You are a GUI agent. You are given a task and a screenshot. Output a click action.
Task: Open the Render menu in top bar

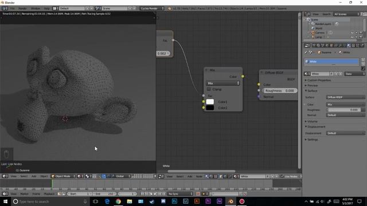pyautogui.click(x=22, y=9)
